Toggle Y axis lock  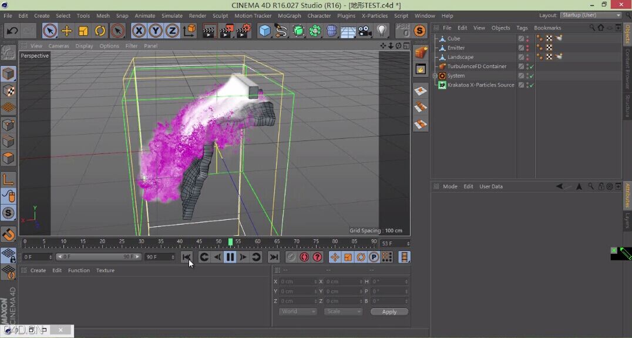[x=156, y=31]
